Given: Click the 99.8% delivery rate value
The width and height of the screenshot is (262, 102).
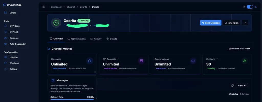Looking at the screenshot, I should click(90, 97).
